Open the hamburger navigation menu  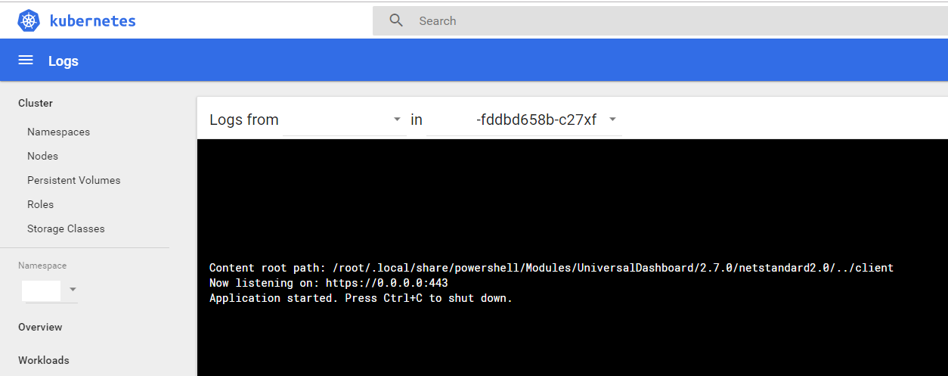point(26,61)
